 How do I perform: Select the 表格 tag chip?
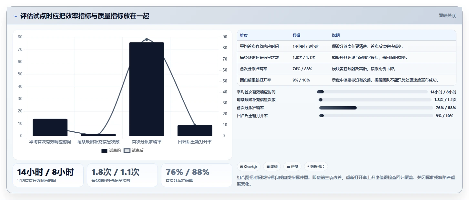[272, 167]
